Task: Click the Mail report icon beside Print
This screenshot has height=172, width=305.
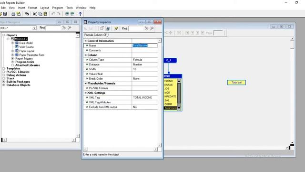Action: [x=19, y=14]
